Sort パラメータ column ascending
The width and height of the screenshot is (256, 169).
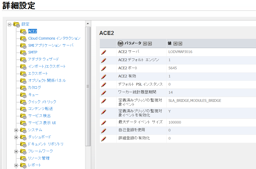(x=145, y=44)
